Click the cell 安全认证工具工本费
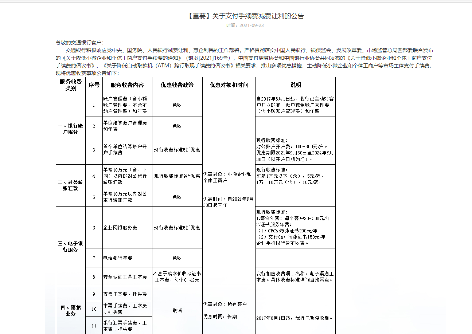Screen dimensions: 472x334 click(x=127, y=277)
